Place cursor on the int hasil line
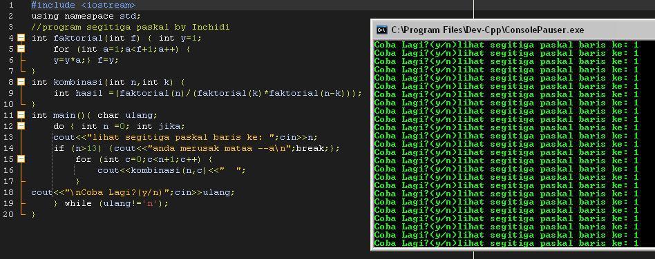The image size is (655, 259). [x=207, y=93]
